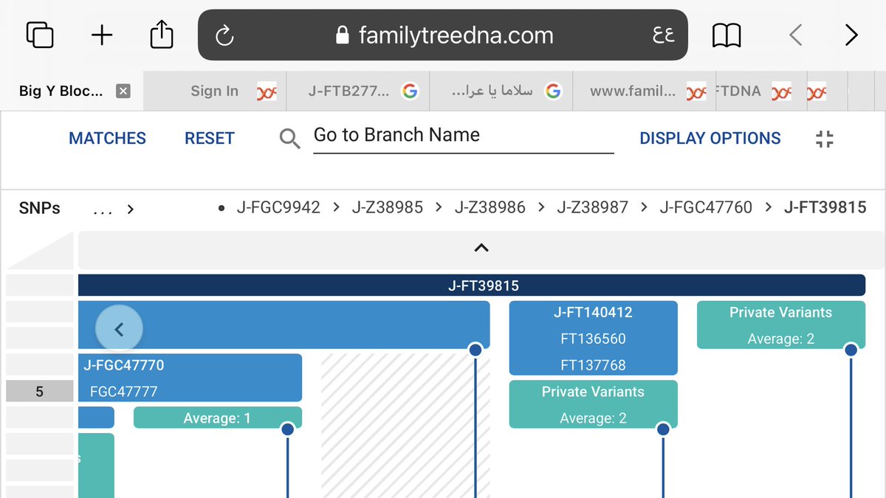Jump to J-Z38987 in breadcrumb
Viewport: 886px width, 498px height.
[592, 208]
